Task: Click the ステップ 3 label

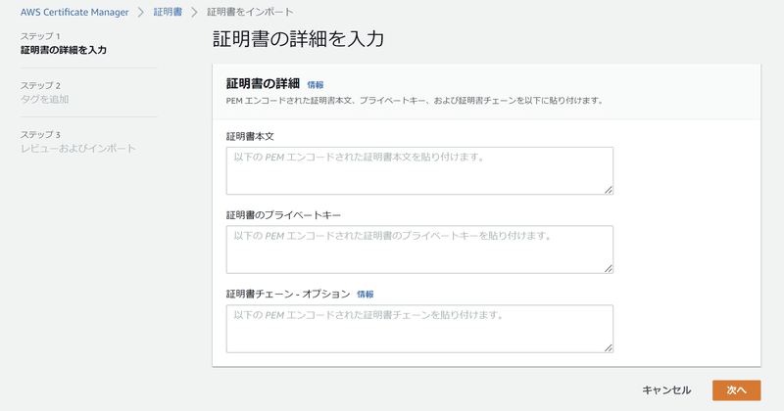Action: coord(40,135)
